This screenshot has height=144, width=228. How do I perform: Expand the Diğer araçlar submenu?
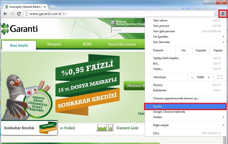(185, 125)
